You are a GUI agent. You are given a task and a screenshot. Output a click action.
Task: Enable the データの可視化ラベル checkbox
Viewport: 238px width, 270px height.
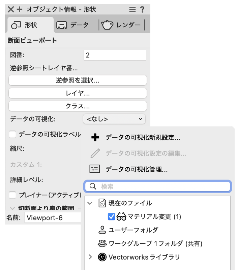click(x=13, y=134)
